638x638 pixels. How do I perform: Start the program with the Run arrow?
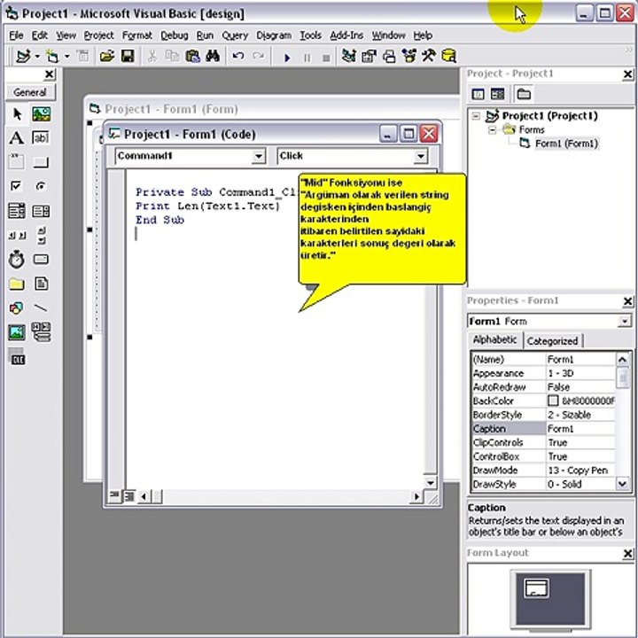point(287,58)
